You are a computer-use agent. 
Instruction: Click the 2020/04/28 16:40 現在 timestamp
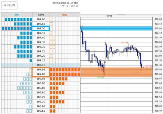click(x=65, y=3)
